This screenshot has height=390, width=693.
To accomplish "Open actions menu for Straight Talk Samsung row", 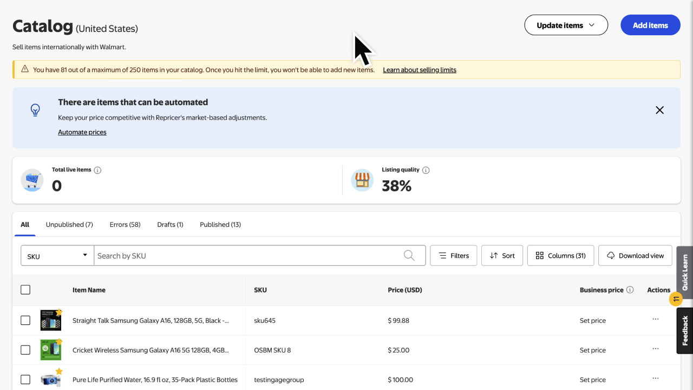I will pyautogui.click(x=655, y=320).
